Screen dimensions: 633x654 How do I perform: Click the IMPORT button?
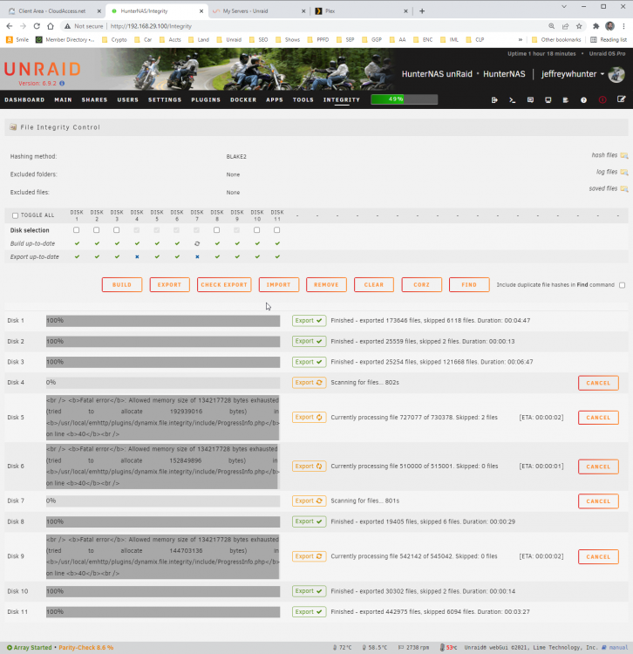pyautogui.click(x=278, y=285)
